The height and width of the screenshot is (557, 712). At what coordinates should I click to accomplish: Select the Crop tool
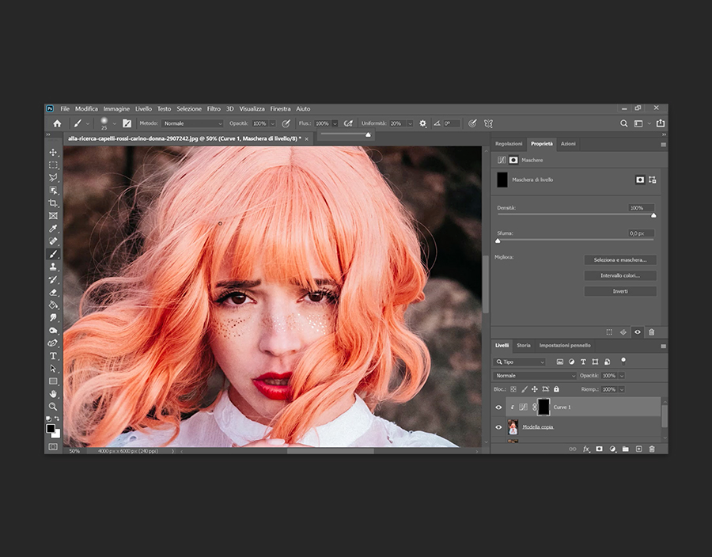53,203
